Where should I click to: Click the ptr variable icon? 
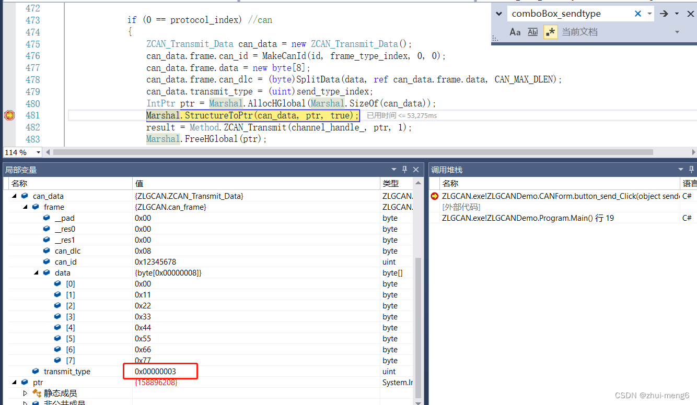click(x=24, y=383)
